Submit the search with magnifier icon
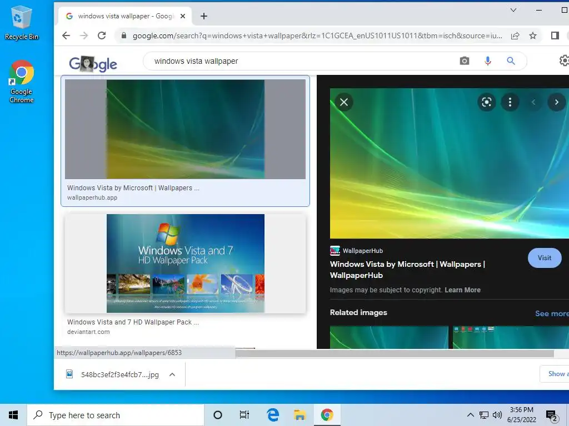 coord(511,61)
